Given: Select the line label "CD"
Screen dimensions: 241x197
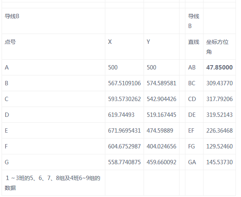Looking at the screenshot, I should click(x=192, y=99).
